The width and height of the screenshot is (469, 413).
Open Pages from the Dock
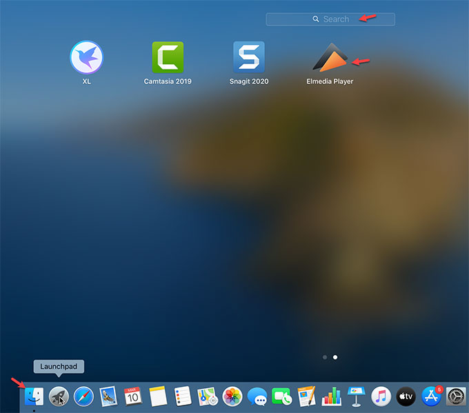307,396
